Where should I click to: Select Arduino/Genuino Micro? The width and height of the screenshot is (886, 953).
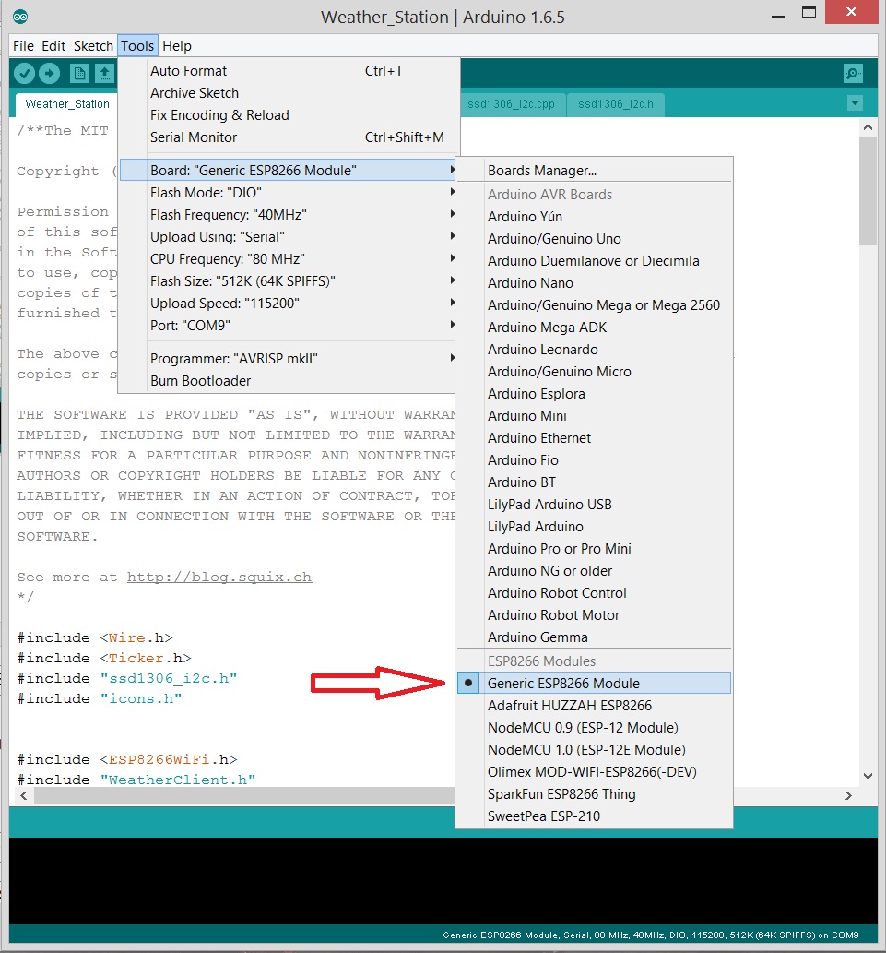(594, 372)
